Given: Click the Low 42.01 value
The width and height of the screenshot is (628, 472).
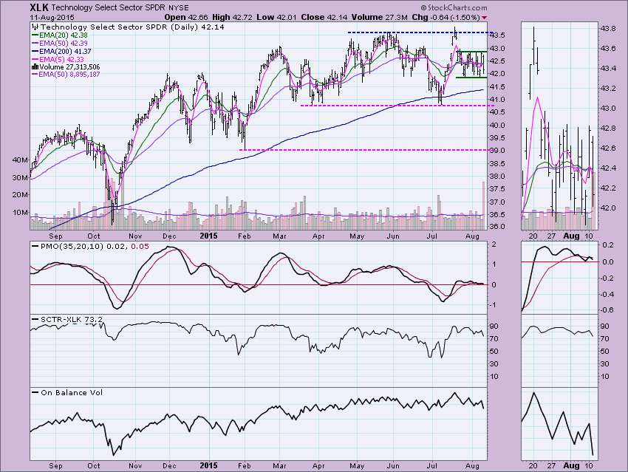Looking at the screenshot, I should click(x=276, y=17).
